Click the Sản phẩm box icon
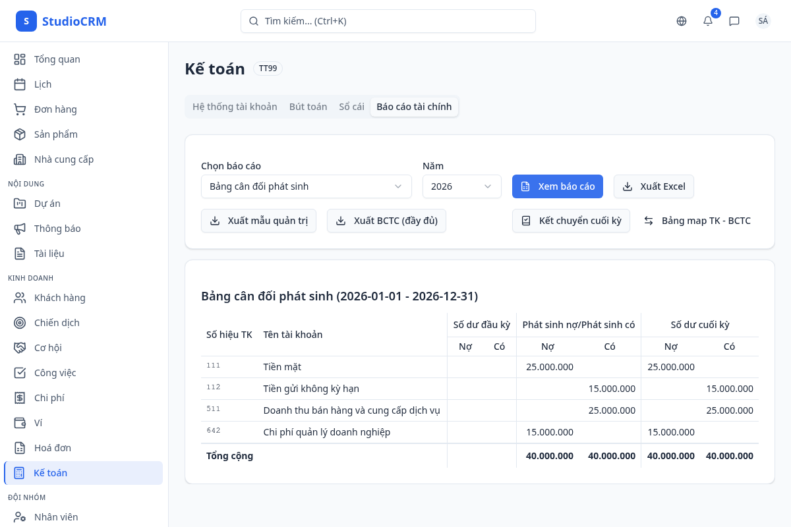Image resolution: width=791 pixels, height=527 pixels. click(x=20, y=134)
